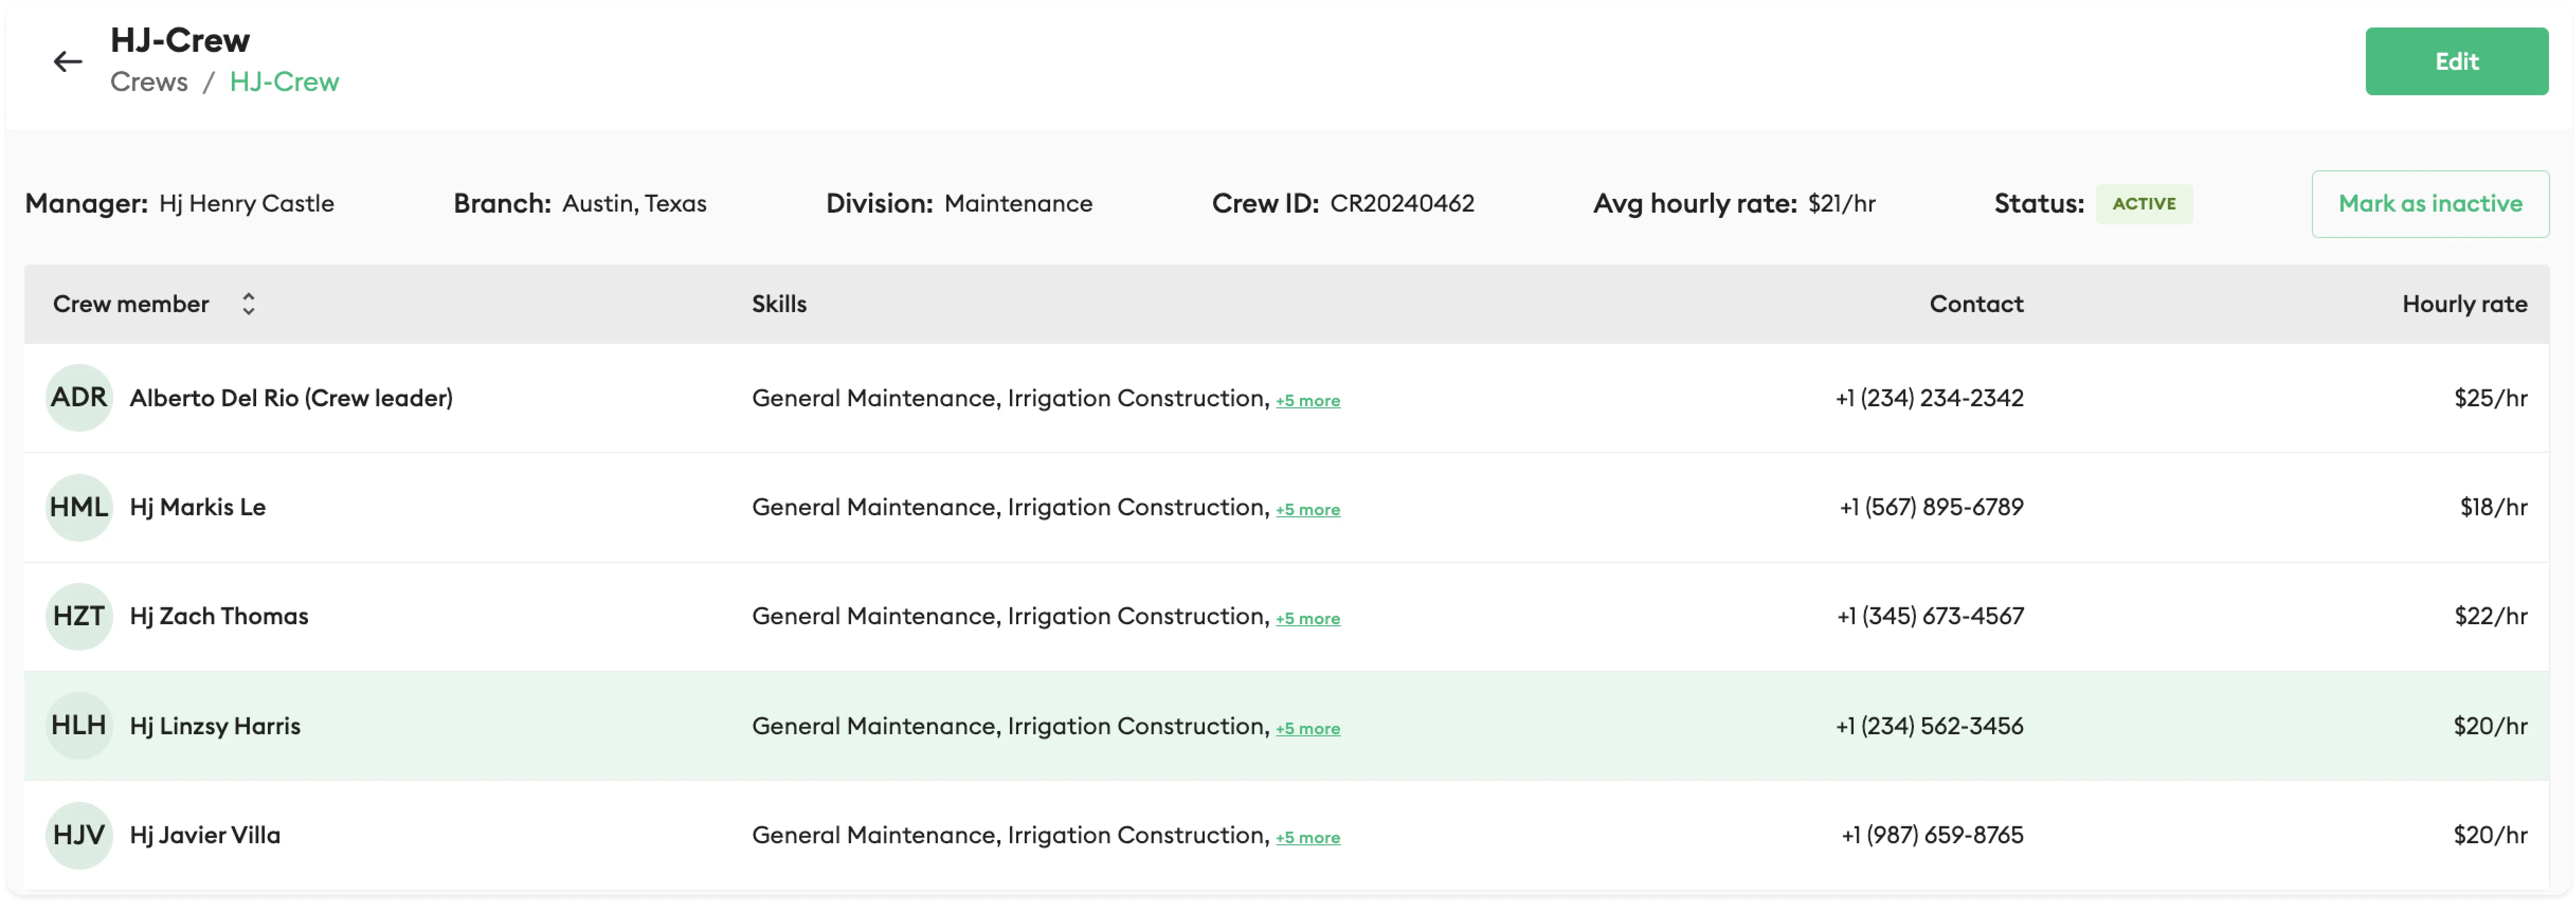Click the Hourly rate column header
The height and width of the screenshot is (903, 2576).
(x=2464, y=304)
